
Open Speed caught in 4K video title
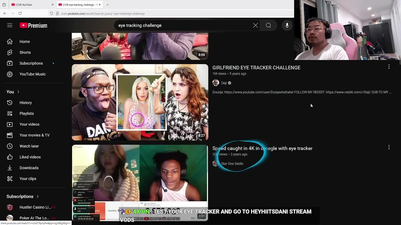click(262, 148)
